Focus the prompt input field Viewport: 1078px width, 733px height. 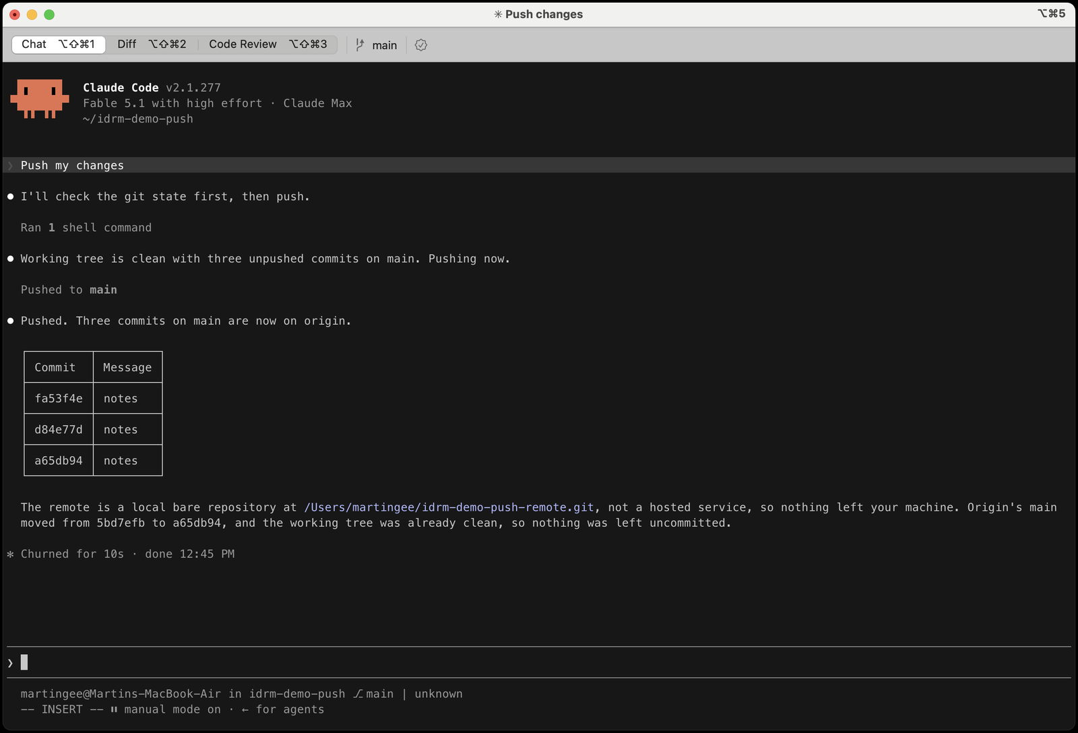(x=539, y=663)
